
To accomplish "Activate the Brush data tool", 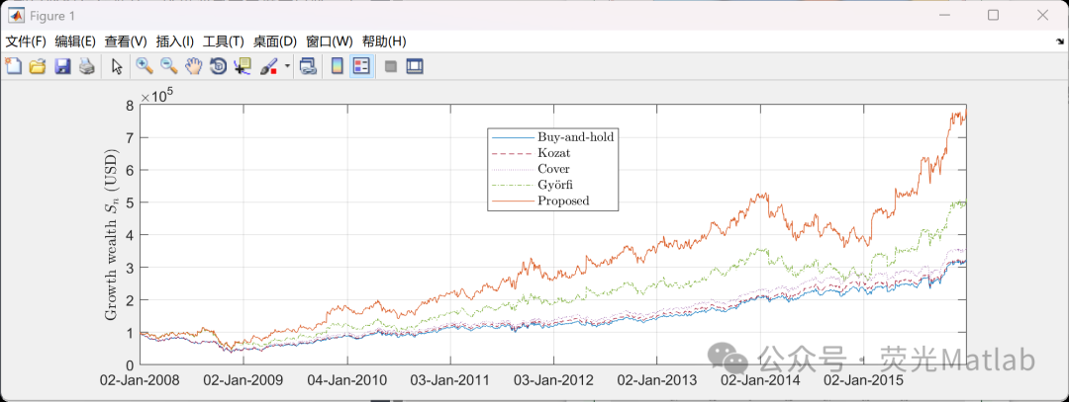I will point(268,66).
